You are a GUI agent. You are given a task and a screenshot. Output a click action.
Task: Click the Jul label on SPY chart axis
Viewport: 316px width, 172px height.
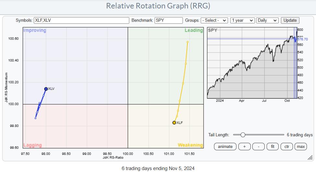tap(264, 101)
